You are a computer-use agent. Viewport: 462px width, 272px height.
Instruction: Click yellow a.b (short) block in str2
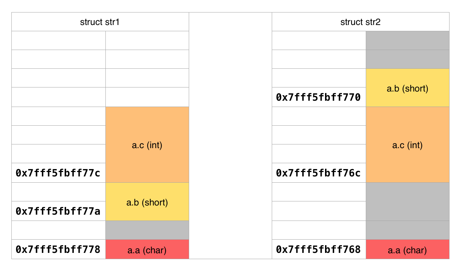pos(407,88)
